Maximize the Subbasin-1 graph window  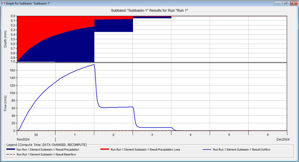click(286, 3)
